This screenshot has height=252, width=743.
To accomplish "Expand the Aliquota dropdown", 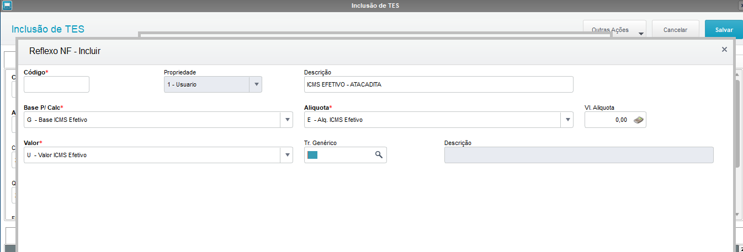I will click(x=567, y=120).
